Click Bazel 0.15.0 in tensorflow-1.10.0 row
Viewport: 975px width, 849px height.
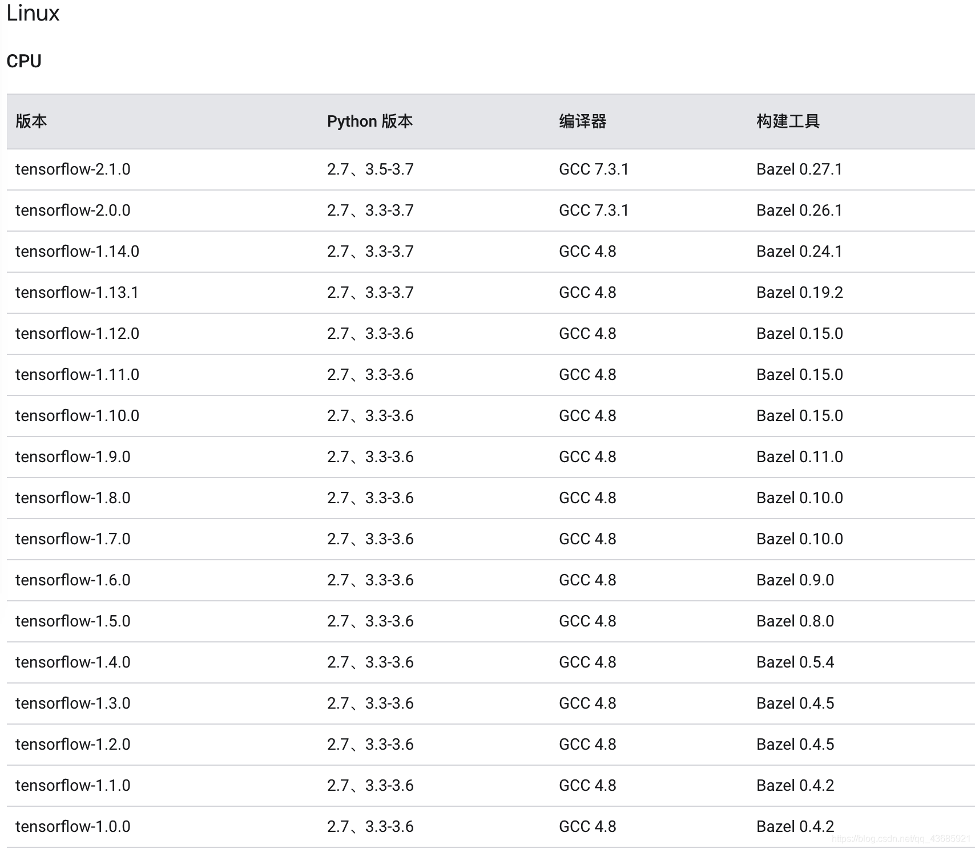pyautogui.click(x=800, y=416)
